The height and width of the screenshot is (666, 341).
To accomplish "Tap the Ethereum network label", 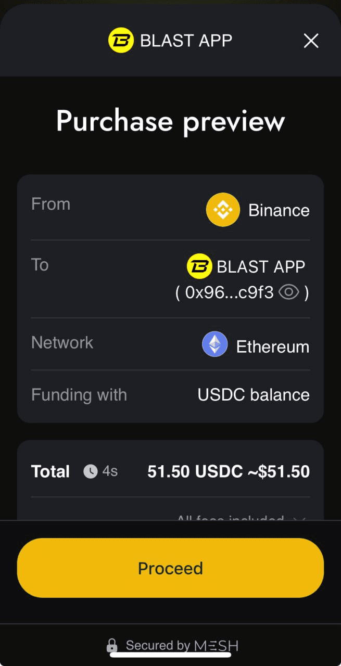I will [x=273, y=347].
